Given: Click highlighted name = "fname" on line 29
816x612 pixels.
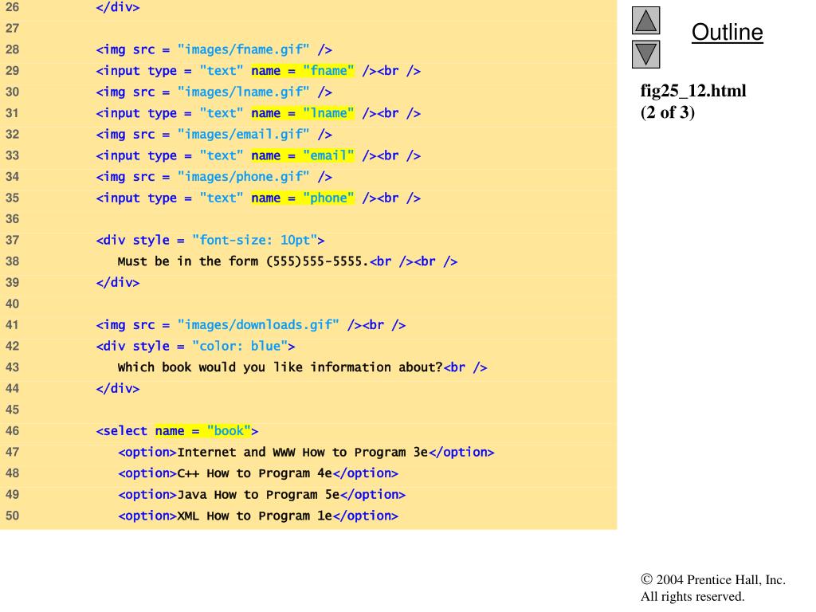Looking at the screenshot, I should point(303,71).
